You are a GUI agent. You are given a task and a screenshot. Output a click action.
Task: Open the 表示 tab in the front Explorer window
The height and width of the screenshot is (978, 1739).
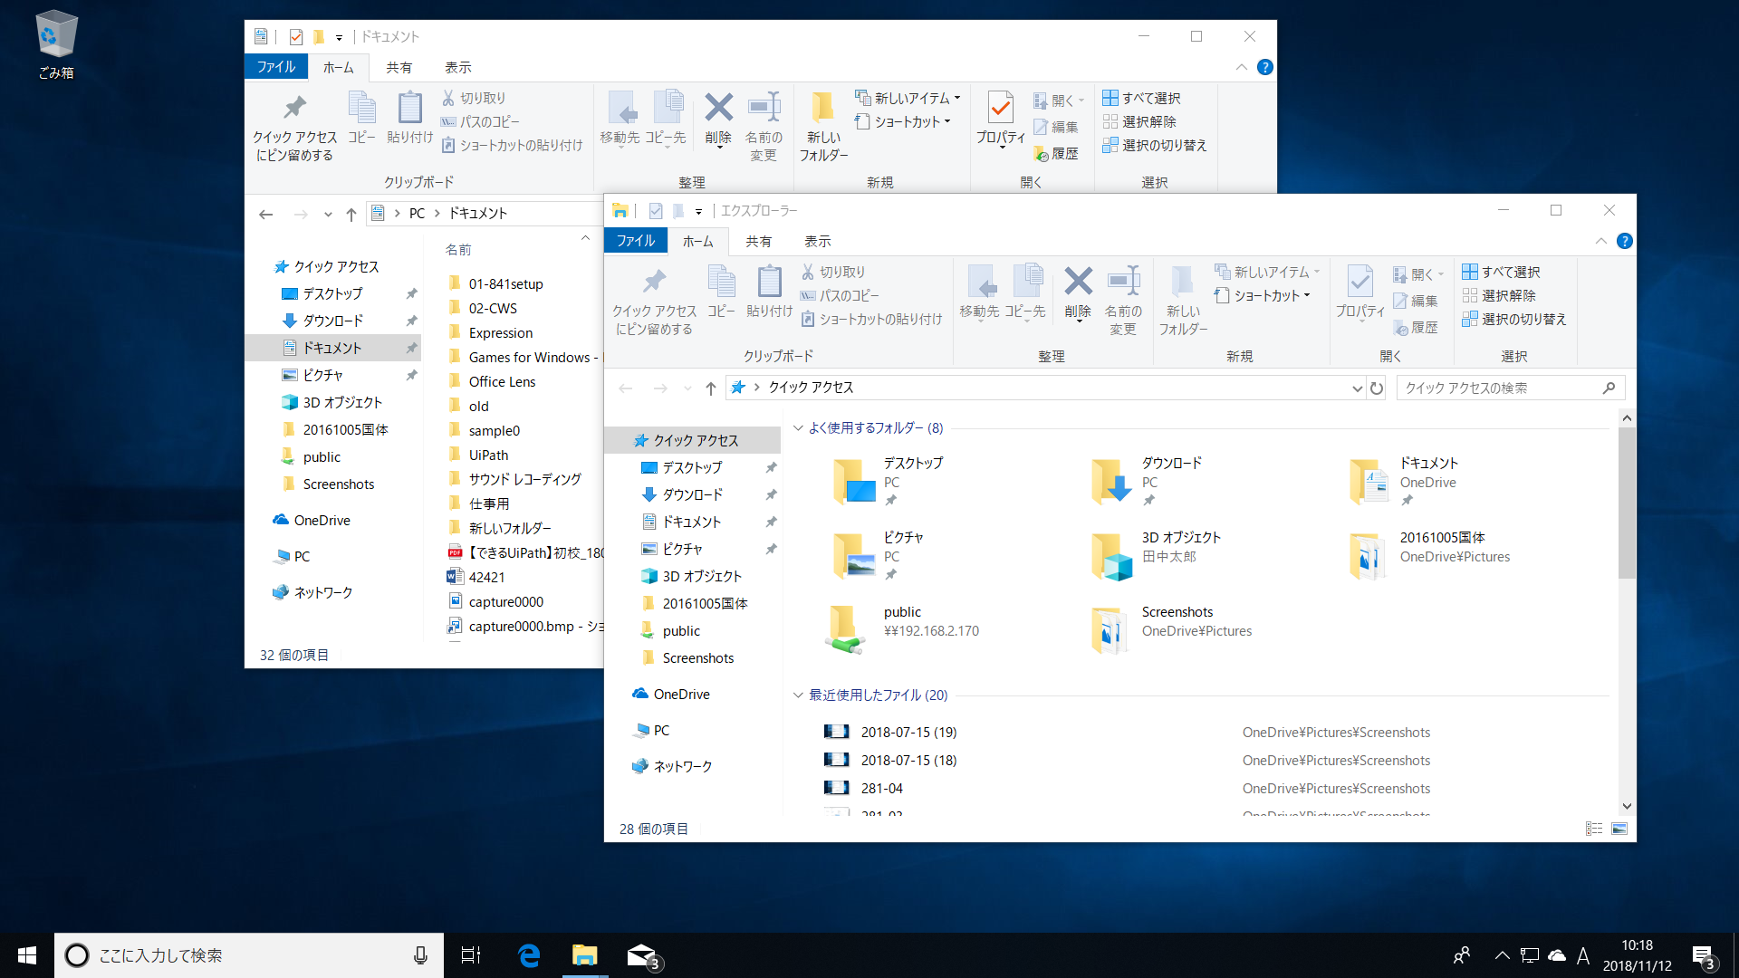[817, 242]
